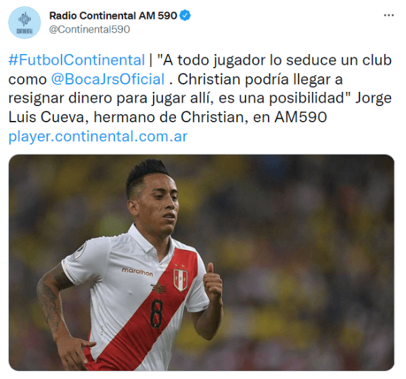Open the player.continental.com.ar link
The width and height of the screenshot is (406, 379).
[x=98, y=136]
